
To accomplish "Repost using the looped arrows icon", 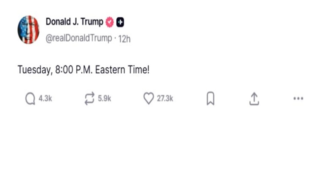I will 89,99.
